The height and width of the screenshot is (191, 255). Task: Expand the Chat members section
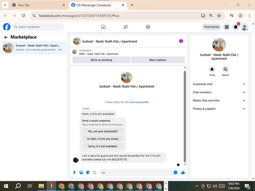pos(219,92)
